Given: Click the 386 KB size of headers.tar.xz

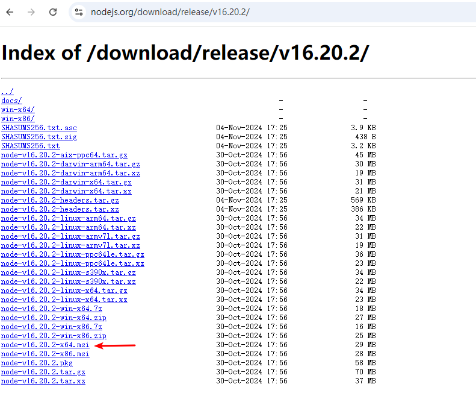Looking at the screenshot, I should click(x=363, y=209).
